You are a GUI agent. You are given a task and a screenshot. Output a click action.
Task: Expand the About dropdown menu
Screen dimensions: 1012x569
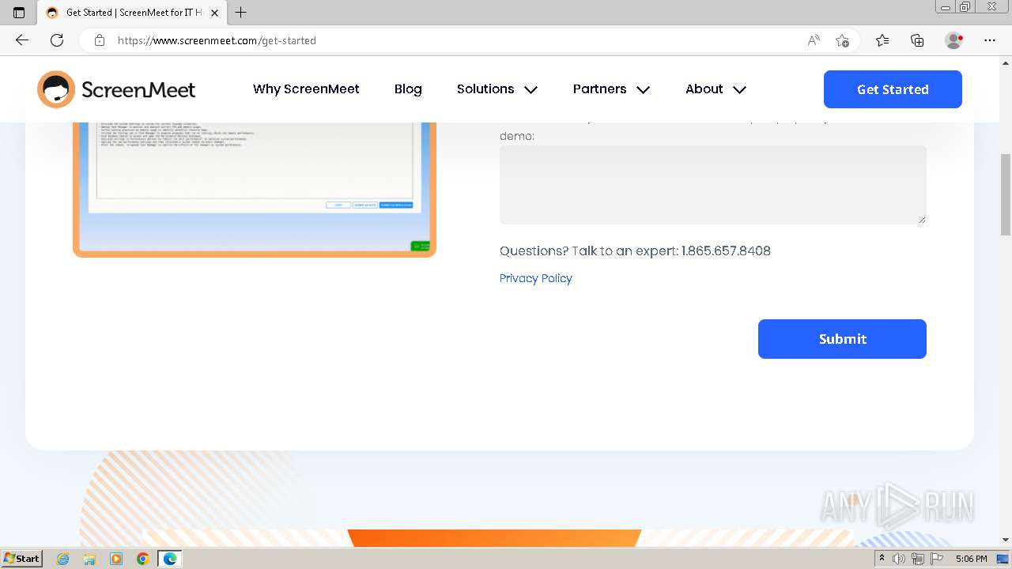pos(716,89)
